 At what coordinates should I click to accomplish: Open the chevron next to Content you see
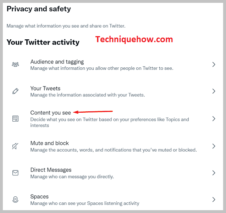tap(214, 119)
